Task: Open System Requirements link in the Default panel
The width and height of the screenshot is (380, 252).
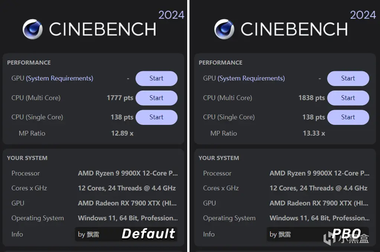Action: [59, 78]
